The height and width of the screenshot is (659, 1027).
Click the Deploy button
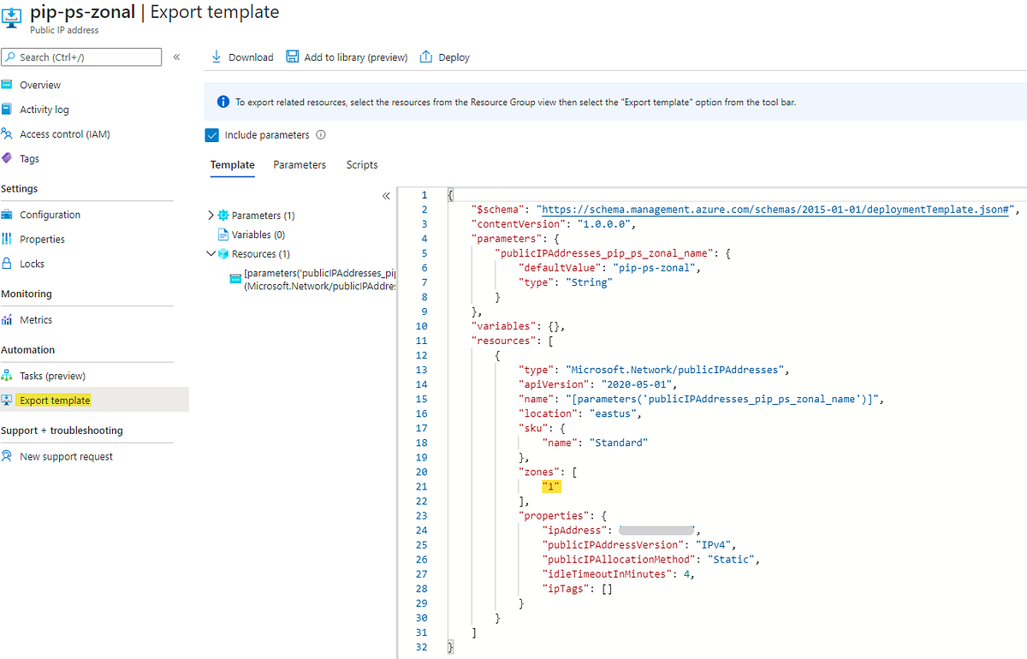click(x=445, y=57)
